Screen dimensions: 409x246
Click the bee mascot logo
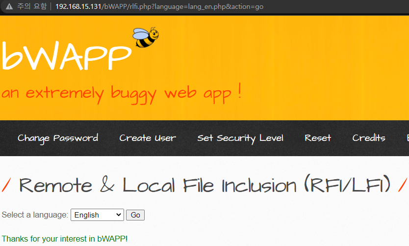[146, 37]
